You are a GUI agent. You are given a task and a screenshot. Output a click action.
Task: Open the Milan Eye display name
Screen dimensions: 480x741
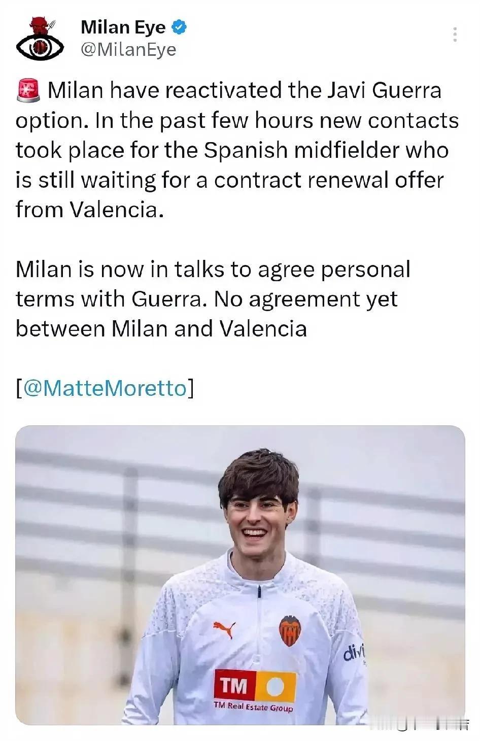[123, 27]
